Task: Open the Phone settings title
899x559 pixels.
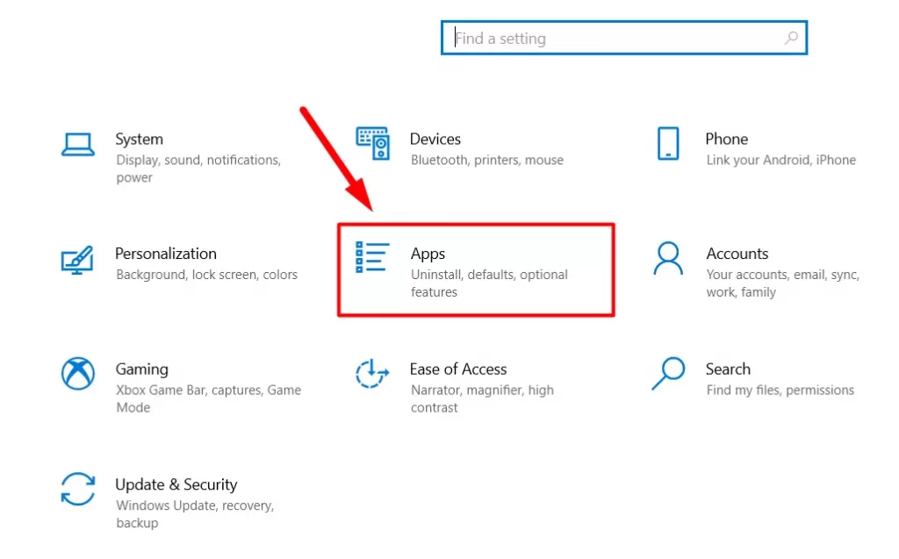Action: click(726, 140)
